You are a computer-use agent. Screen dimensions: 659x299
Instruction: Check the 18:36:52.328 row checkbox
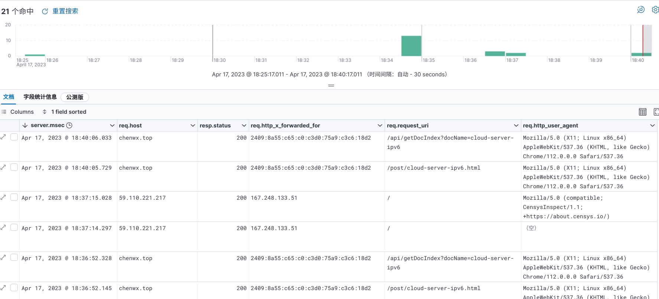click(14, 258)
